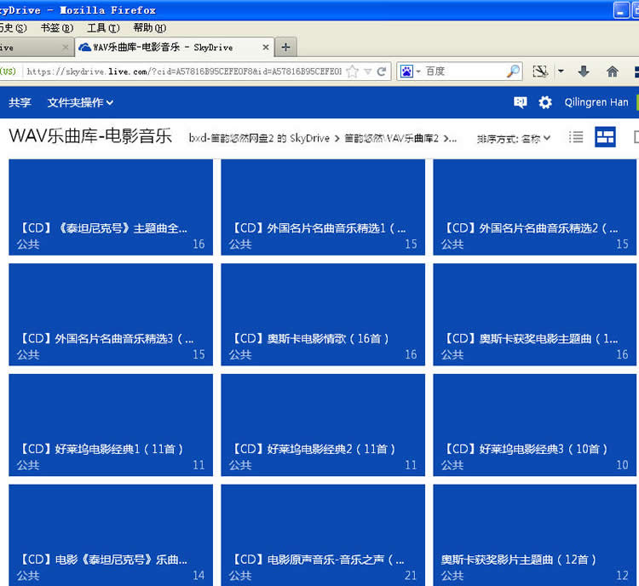Minimize the Firefox window
This screenshot has width=639, height=586.
pyautogui.click(x=621, y=10)
